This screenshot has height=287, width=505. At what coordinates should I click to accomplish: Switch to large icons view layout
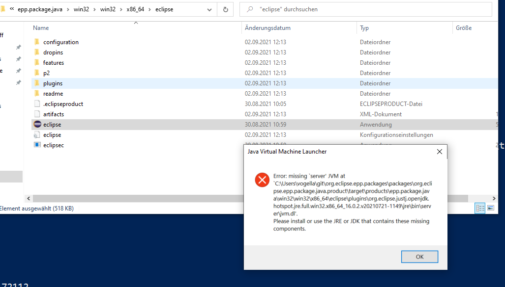(x=491, y=208)
